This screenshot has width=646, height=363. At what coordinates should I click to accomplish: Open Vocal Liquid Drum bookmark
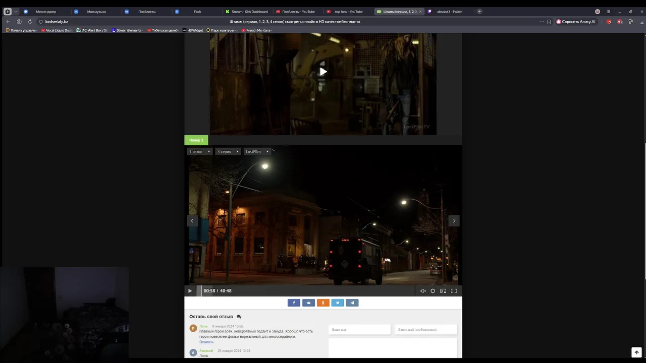tap(57, 30)
